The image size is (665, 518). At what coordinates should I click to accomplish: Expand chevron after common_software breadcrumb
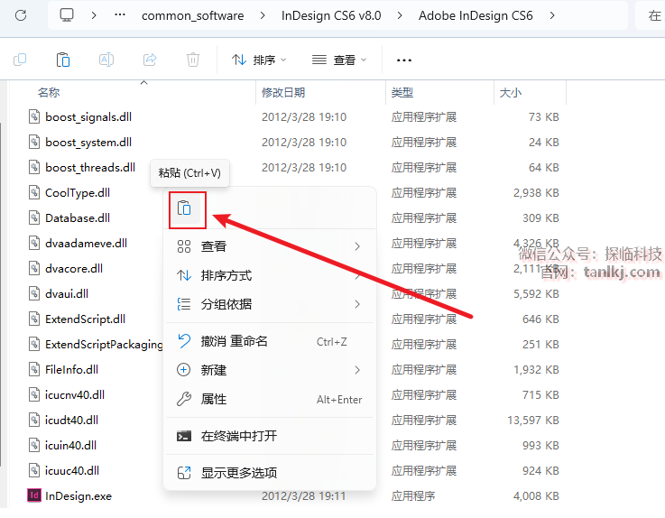[263, 15]
